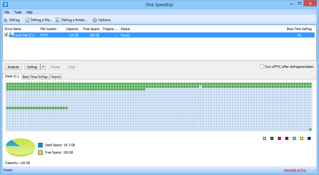
Task: Open the Upgrade to Pro link
Action: coord(295,170)
